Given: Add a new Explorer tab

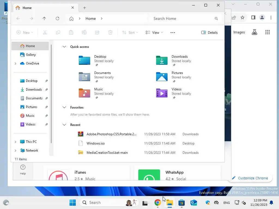Looking at the screenshot, I should (84, 8).
